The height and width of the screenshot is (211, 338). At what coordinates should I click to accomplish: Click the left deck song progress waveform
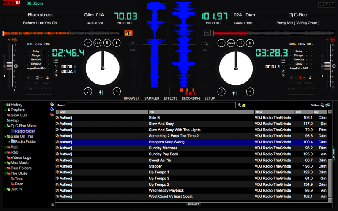pos(63,33)
